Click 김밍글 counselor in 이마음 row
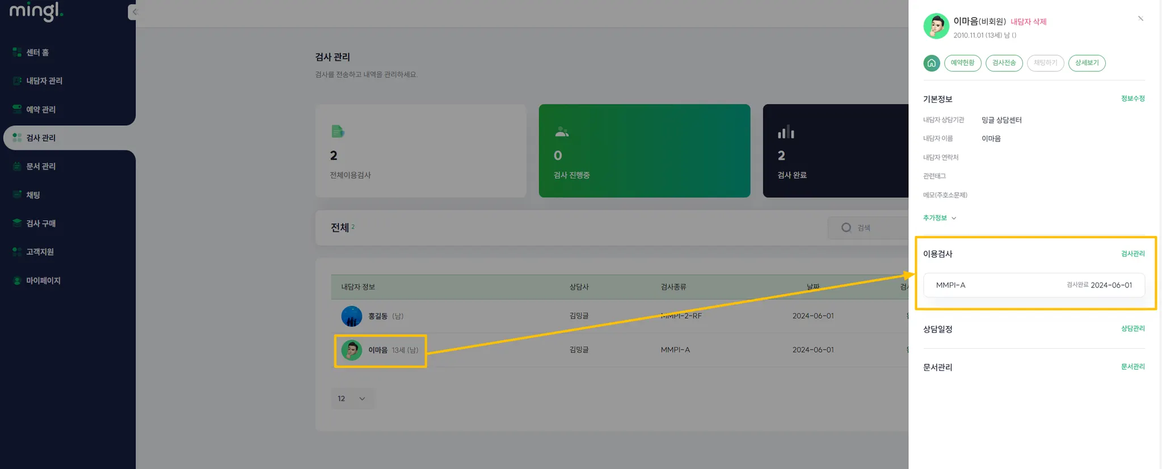 coord(579,350)
